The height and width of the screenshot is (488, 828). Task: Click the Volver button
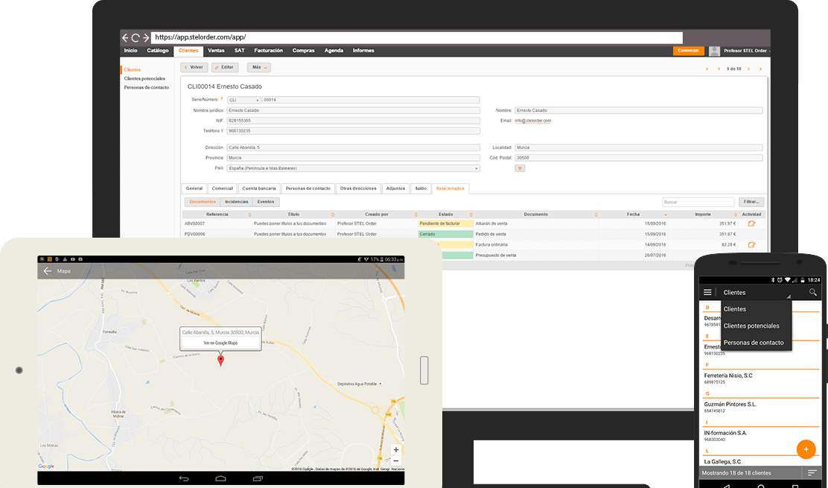pos(194,68)
